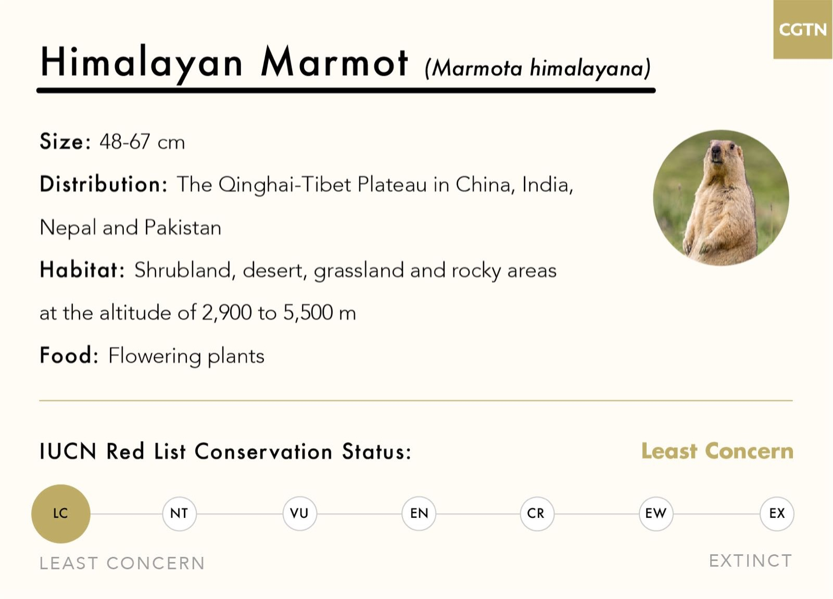The image size is (833, 599).
Task: Select the highlighted LC status circle
Action: (61, 514)
